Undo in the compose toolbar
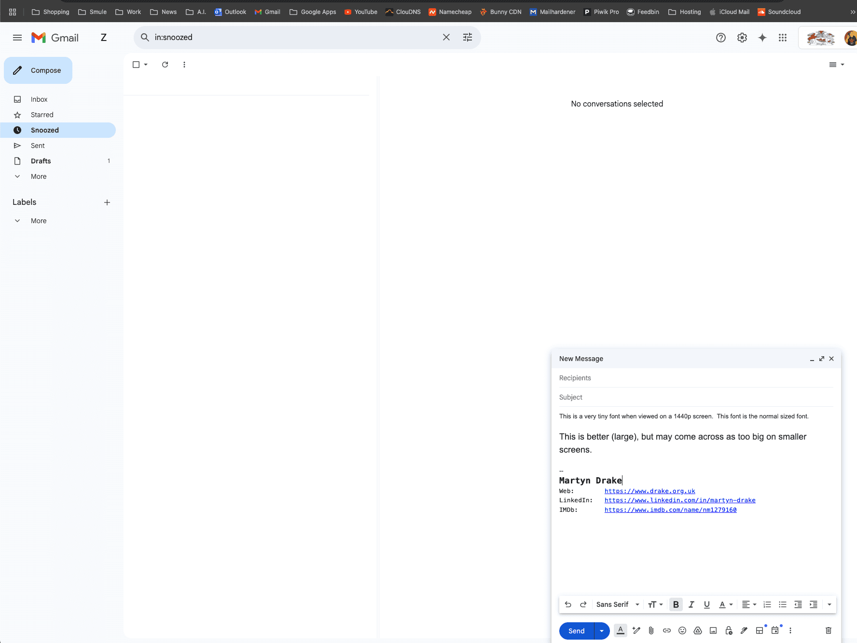Viewport: 857px width, 643px height. 568,604
